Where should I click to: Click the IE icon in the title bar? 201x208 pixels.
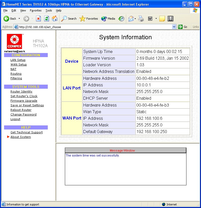(x=4, y=4)
